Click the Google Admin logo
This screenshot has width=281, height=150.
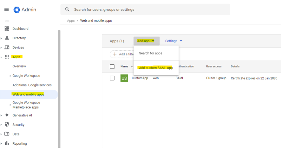(x=17, y=10)
